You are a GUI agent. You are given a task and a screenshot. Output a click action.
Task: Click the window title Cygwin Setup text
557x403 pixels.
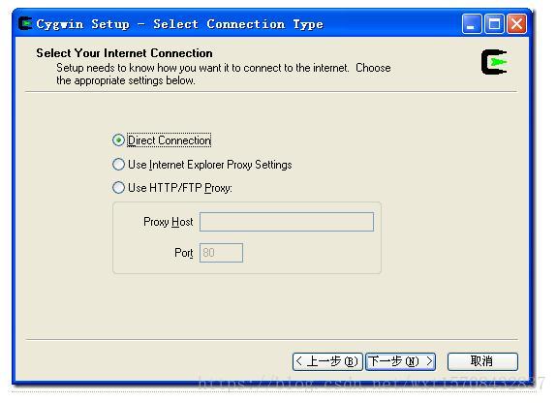[180, 24]
